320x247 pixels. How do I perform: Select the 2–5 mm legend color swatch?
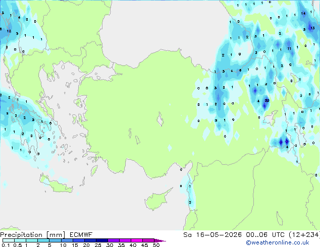pyautogui.click(x=43, y=240)
